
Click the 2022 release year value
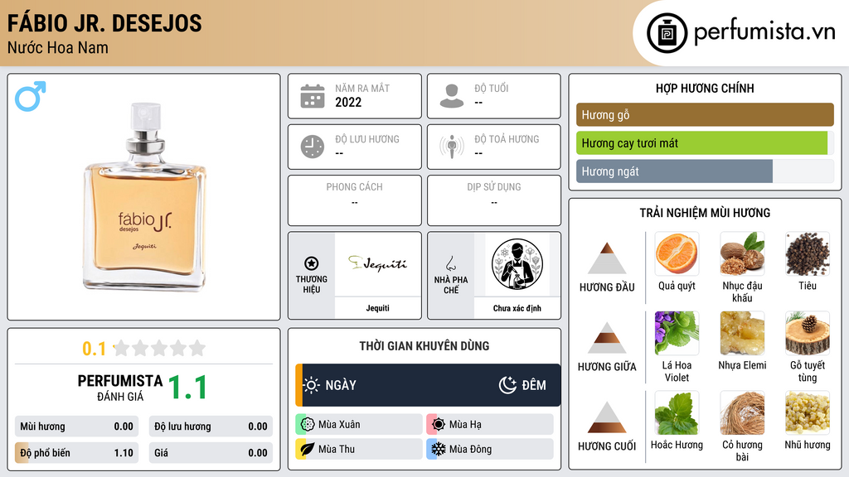348,102
